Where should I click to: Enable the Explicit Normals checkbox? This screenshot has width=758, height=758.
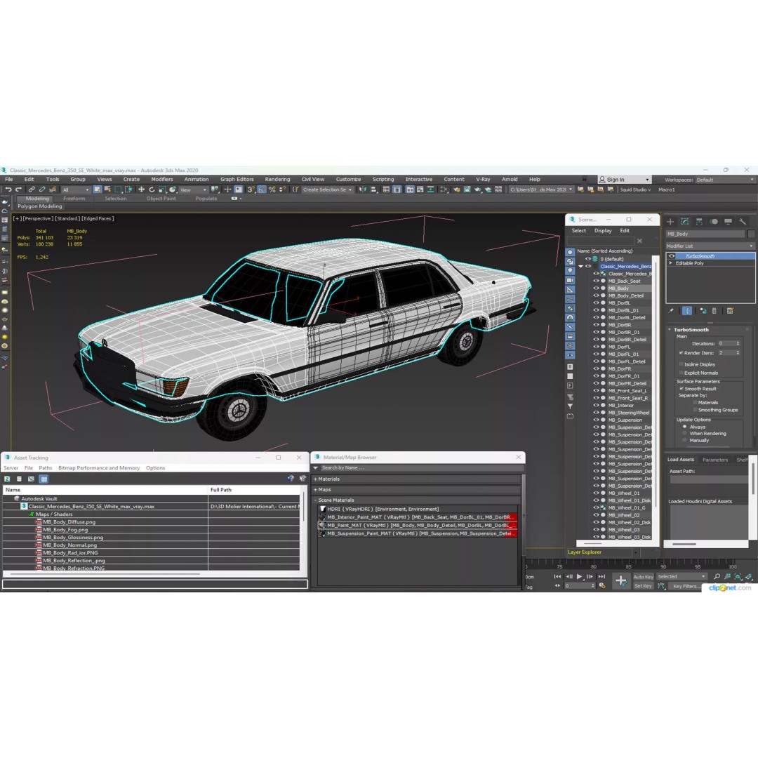click(681, 373)
